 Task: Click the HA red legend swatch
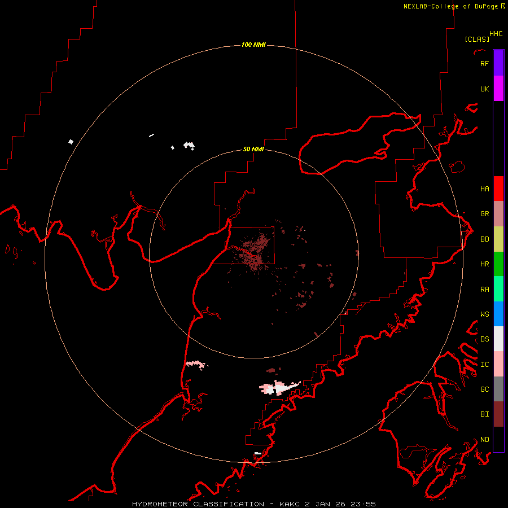[x=498, y=189]
